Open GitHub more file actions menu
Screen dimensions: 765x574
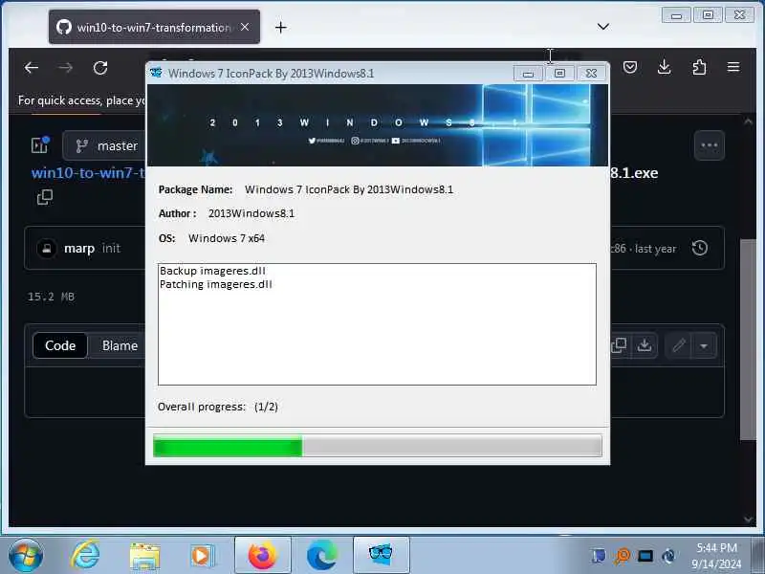tap(710, 145)
